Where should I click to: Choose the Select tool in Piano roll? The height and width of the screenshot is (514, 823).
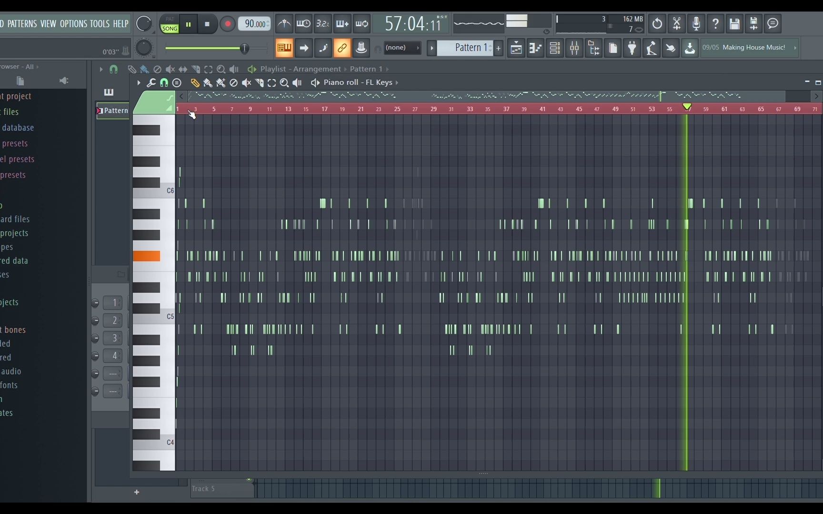pyautogui.click(x=271, y=83)
